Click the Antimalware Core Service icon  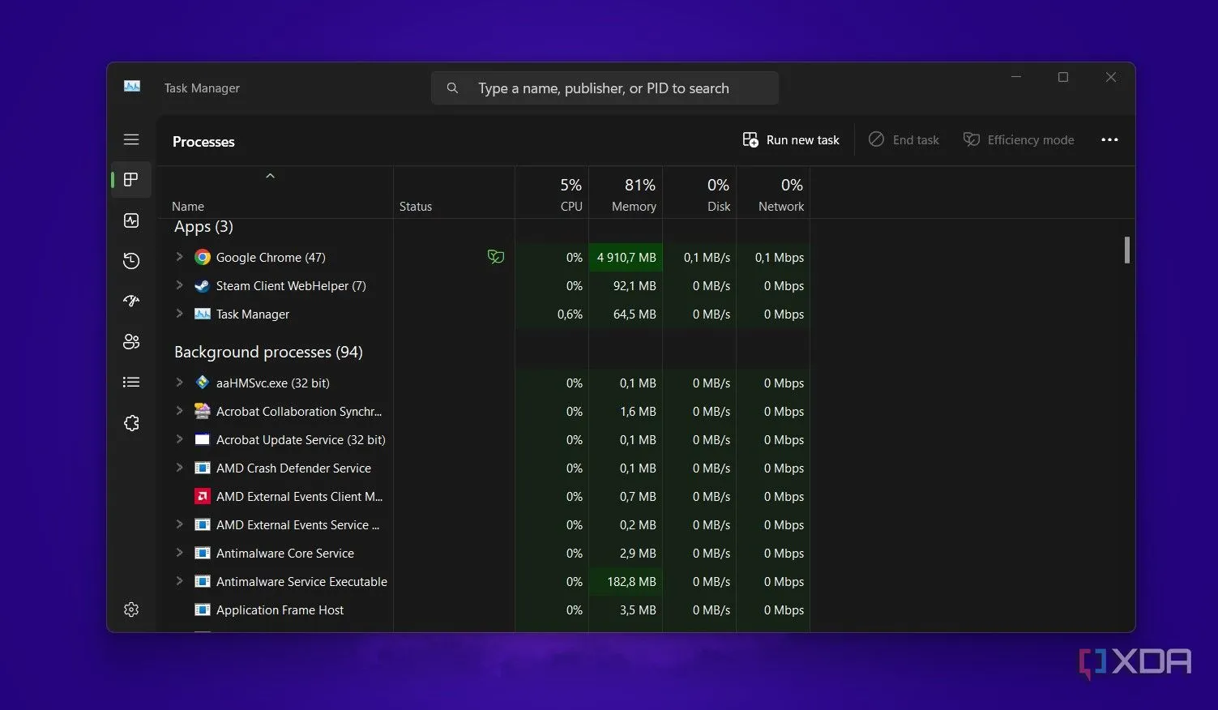point(203,553)
